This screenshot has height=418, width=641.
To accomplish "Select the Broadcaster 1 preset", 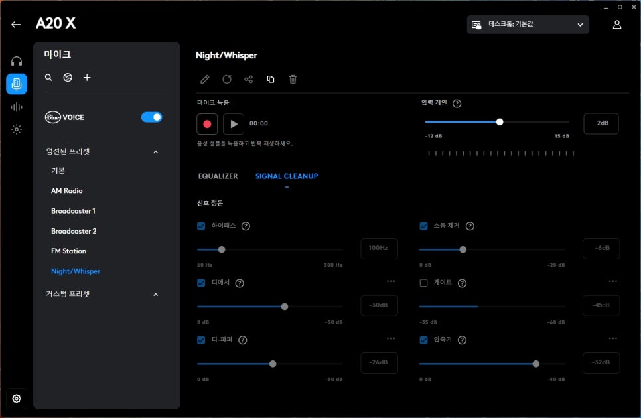I will [x=73, y=211].
